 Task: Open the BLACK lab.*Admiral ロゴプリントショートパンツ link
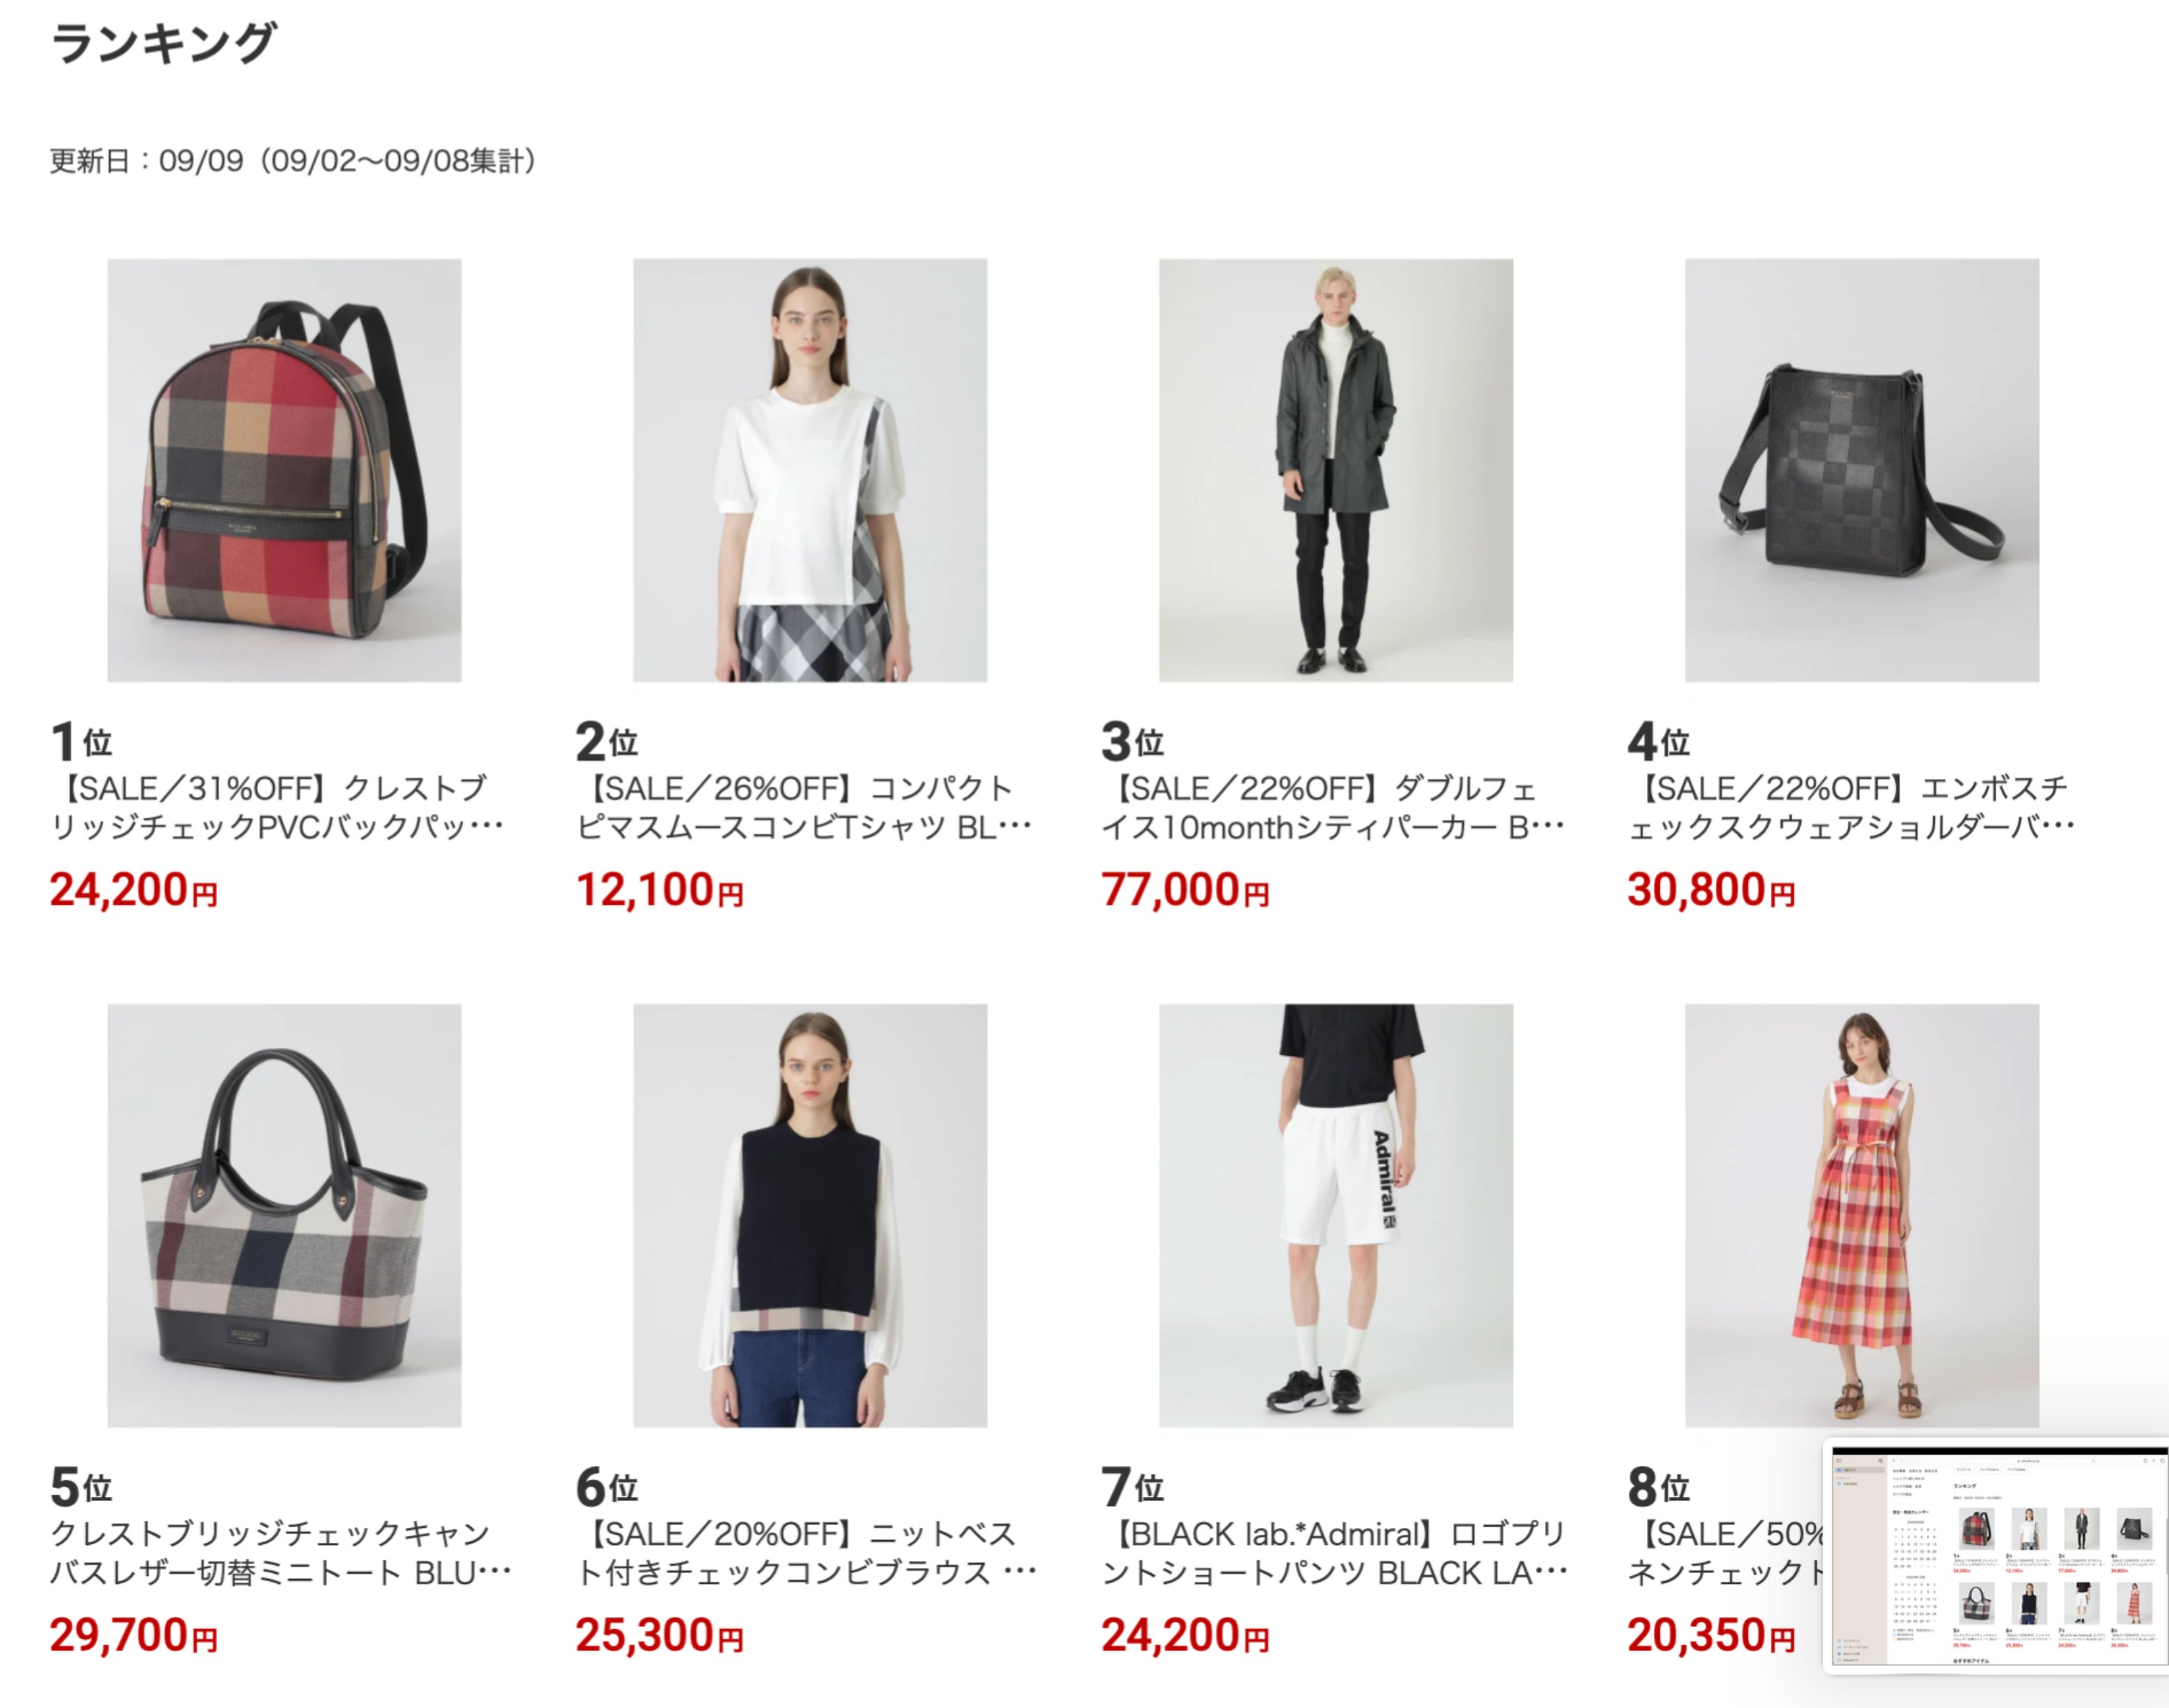pos(1335,1553)
